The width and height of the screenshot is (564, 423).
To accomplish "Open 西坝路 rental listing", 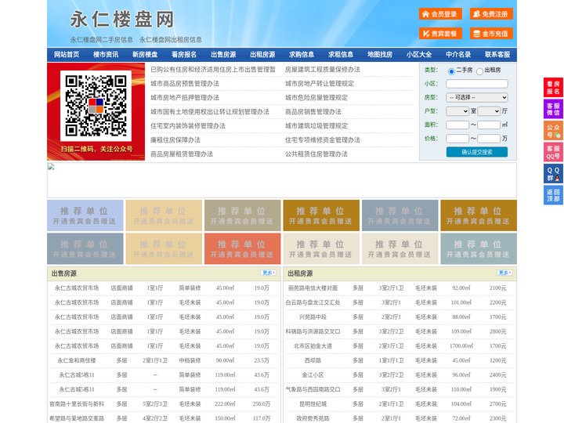I will [313, 360].
